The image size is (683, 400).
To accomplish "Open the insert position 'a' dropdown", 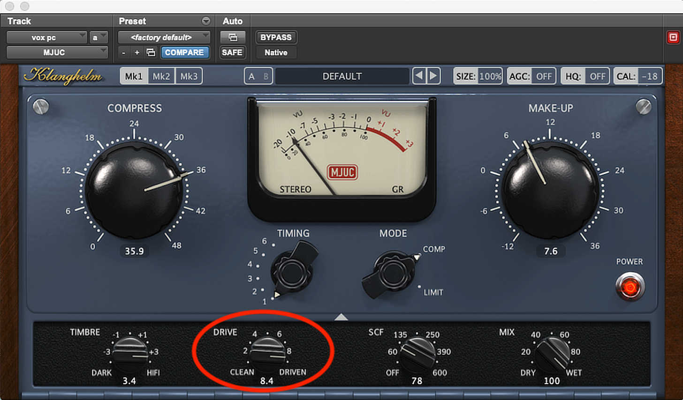I will pos(99,37).
